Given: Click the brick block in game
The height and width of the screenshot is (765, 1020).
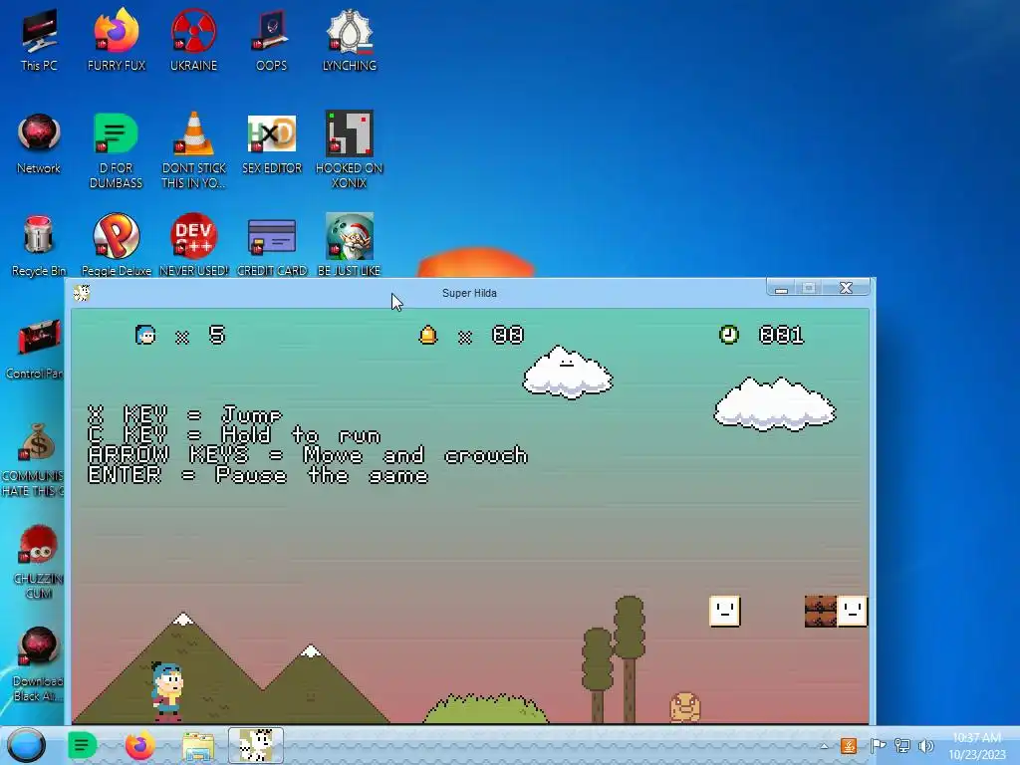Looking at the screenshot, I should [x=821, y=611].
